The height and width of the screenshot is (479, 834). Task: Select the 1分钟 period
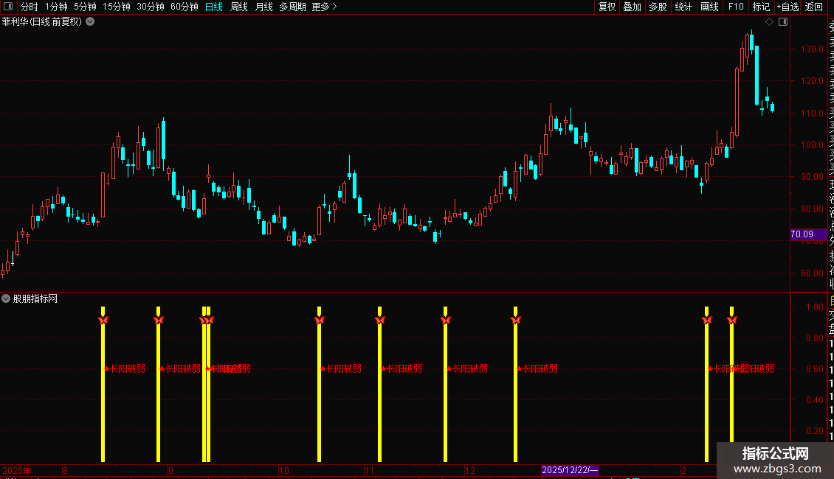[56, 7]
